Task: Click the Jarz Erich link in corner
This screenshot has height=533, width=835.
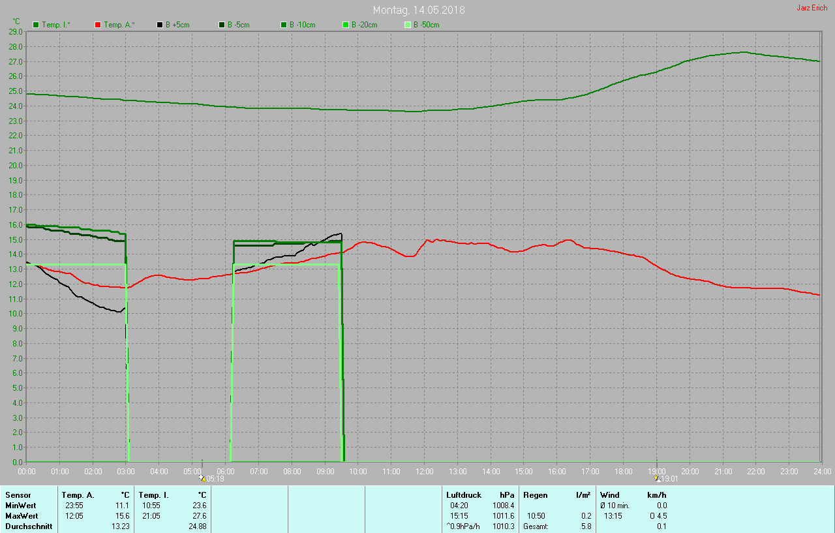Action: point(812,8)
